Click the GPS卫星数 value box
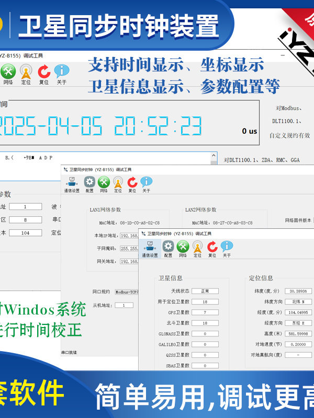 pos(205,312)
